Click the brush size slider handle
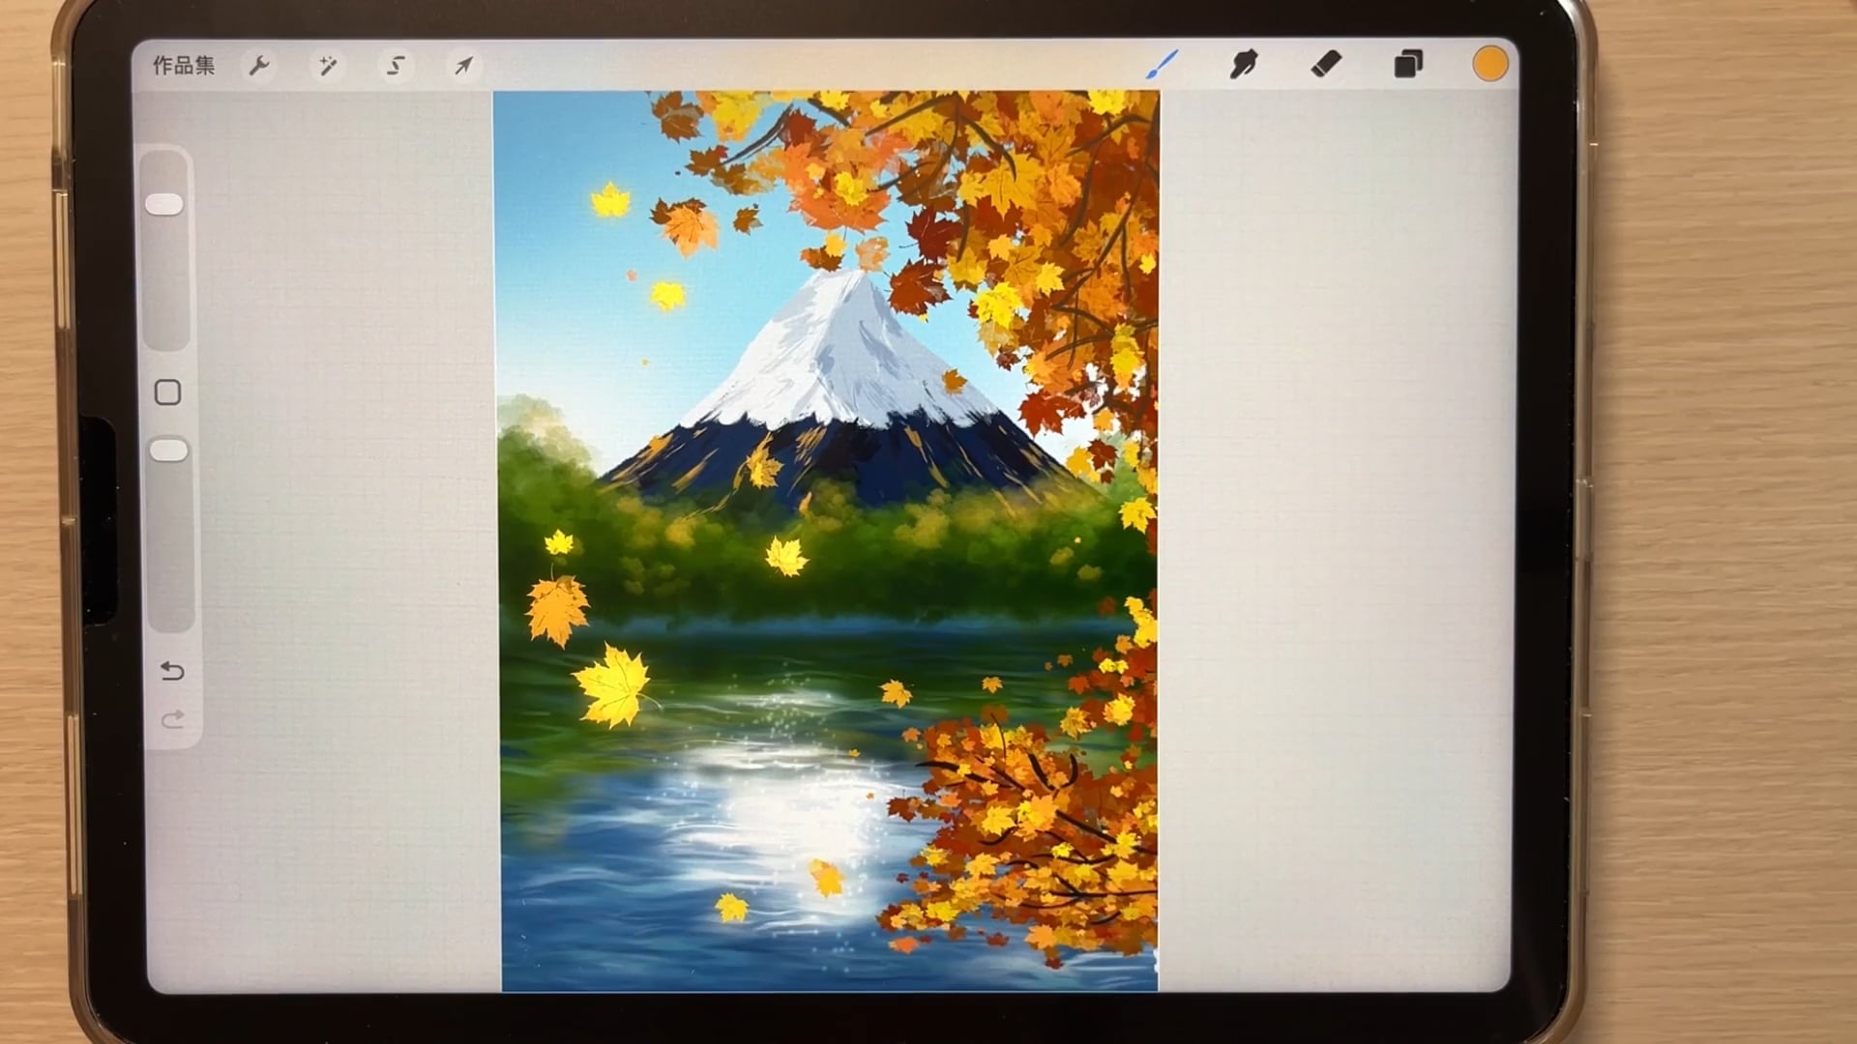 tap(164, 204)
